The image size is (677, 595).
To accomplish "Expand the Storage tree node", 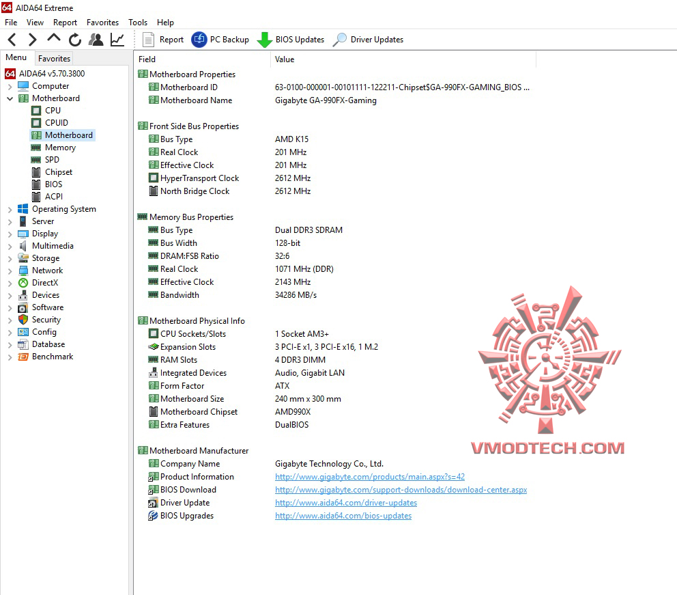I will 10,259.
